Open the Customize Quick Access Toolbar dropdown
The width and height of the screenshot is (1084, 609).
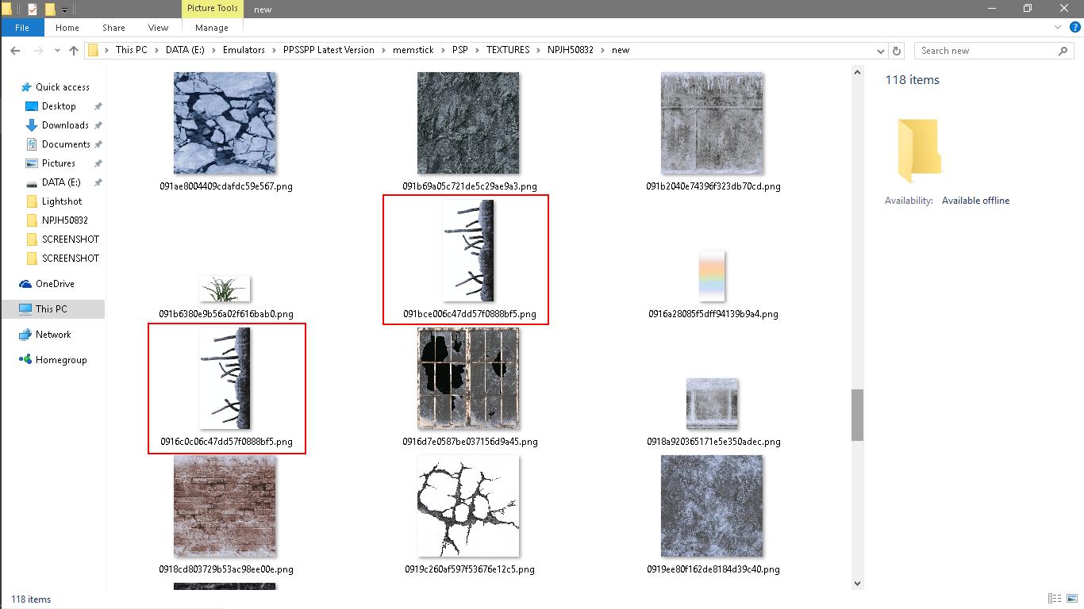(64, 10)
